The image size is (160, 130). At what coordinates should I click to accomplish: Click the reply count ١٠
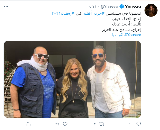pyautogui.click(x=131, y=124)
